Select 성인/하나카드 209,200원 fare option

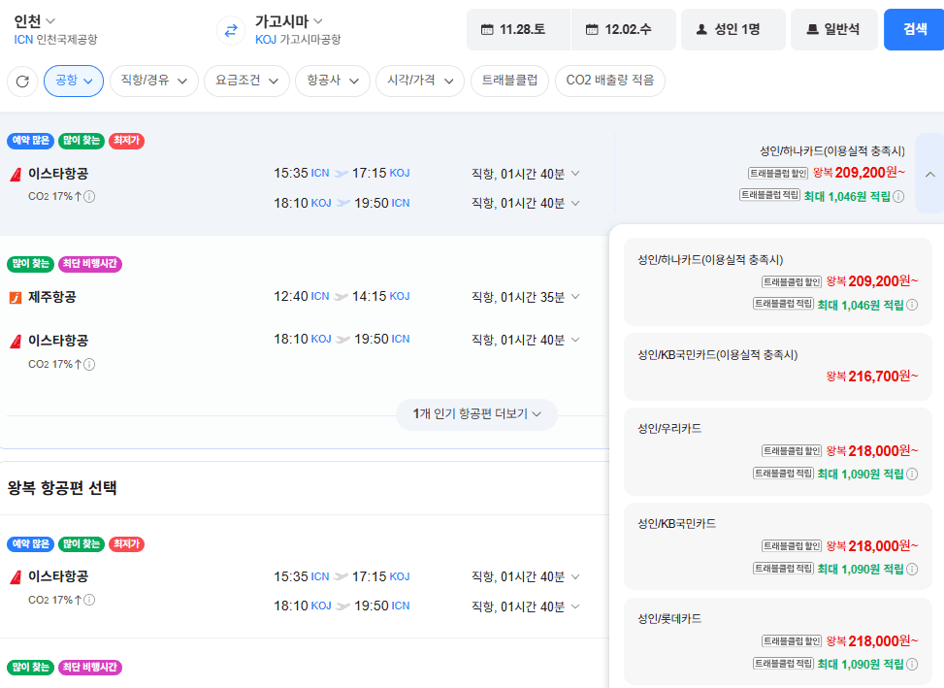(778, 281)
